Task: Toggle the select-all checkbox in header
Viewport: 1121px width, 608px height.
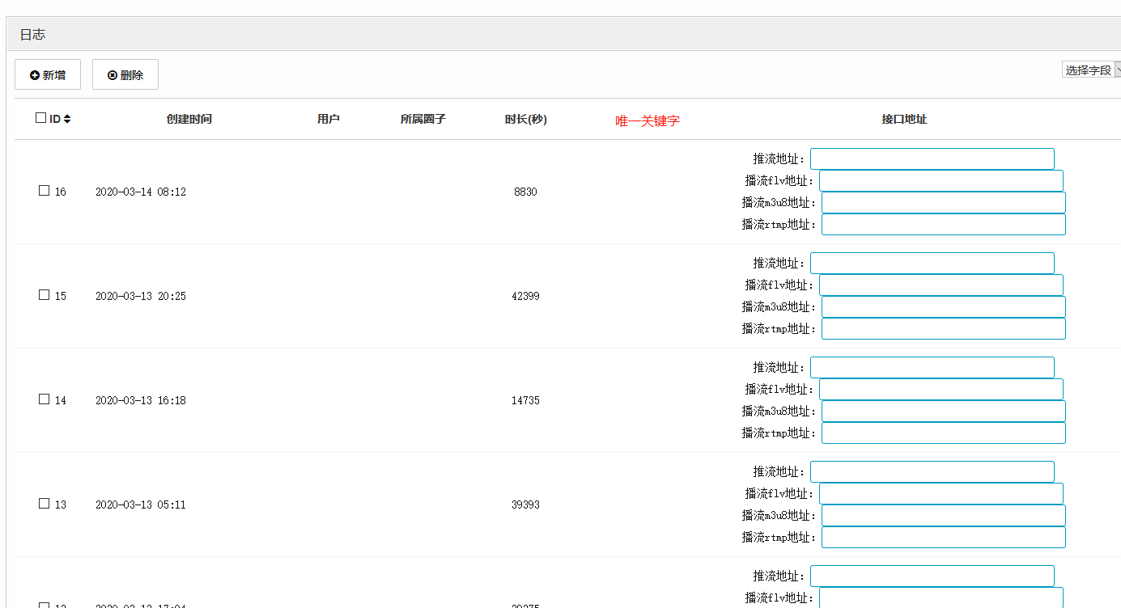Action: (x=41, y=118)
